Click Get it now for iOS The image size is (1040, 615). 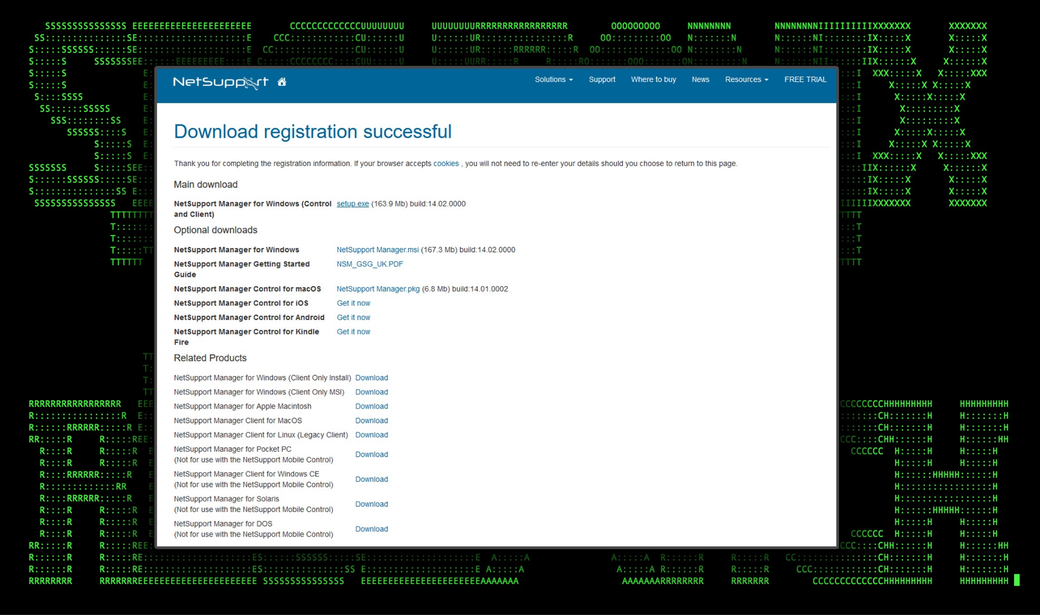click(x=353, y=303)
